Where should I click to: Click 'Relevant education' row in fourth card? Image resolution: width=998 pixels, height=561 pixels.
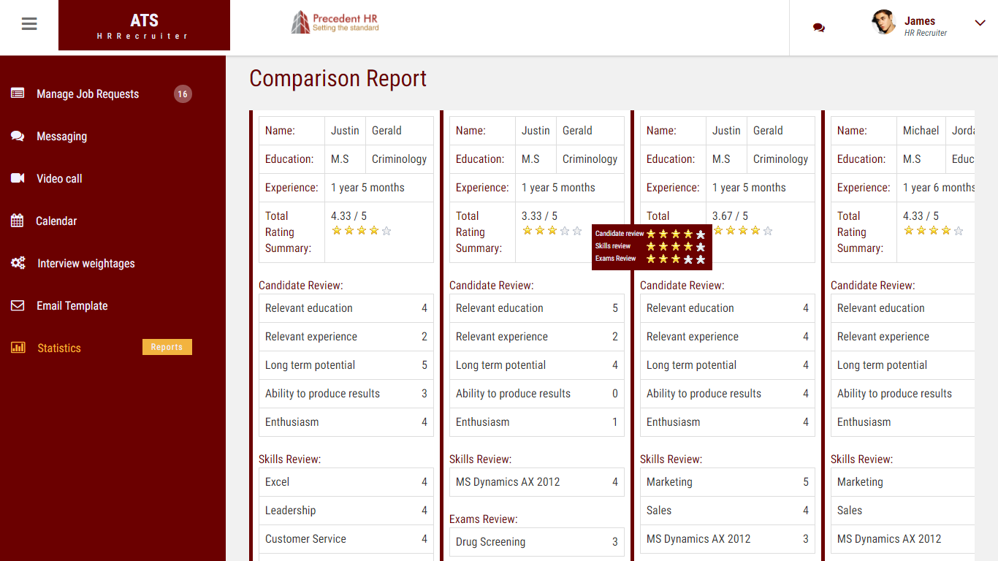[903, 308]
